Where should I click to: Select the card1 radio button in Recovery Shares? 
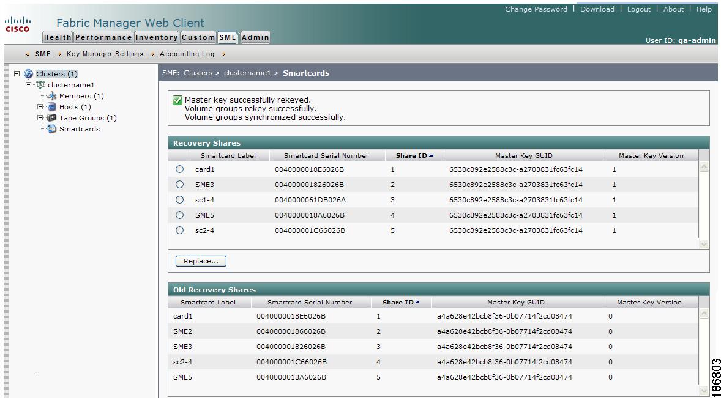pyautogui.click(x=179, y=169)
